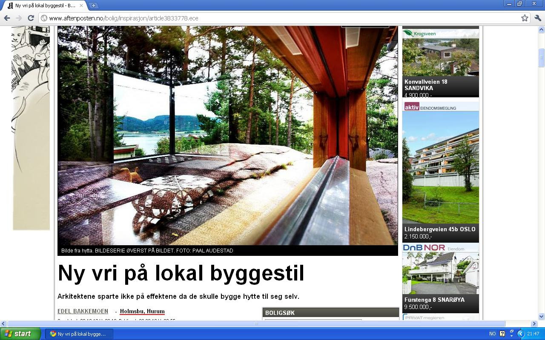
Task: Open Lindebergveien 45b OSLO listing
Action: (x=440, y=229)
